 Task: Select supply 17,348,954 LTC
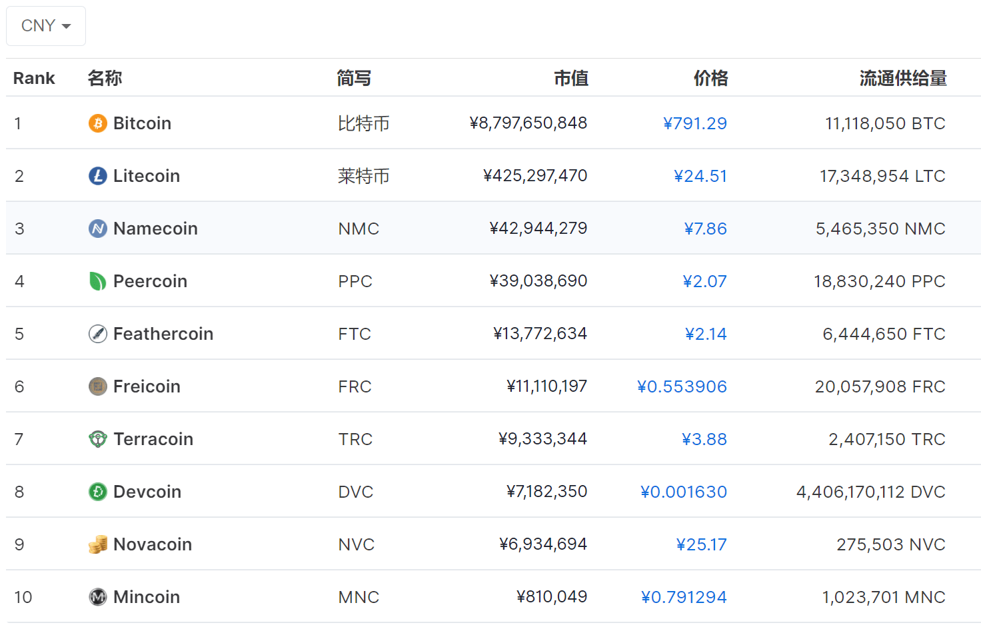[883, 176]
